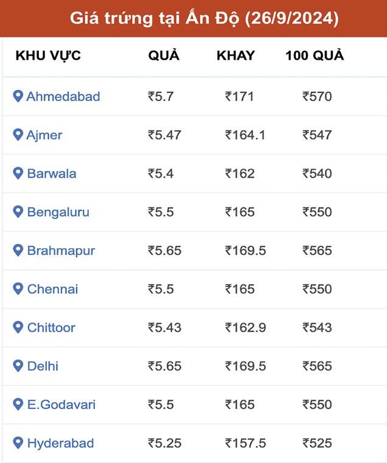Click the QUẢ column header
This screenshot has height=463, width=387.
pos(164,56)
